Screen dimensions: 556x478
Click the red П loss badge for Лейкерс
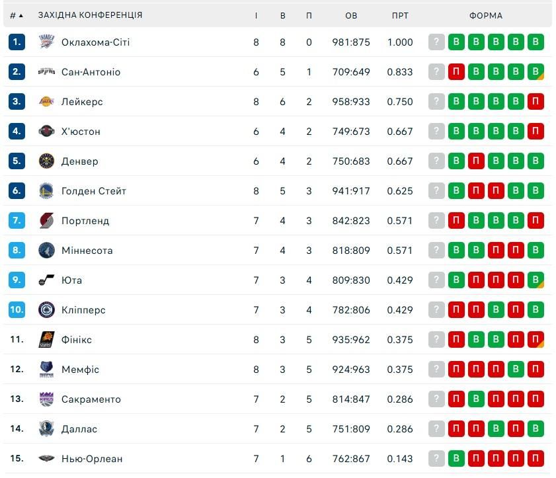point(536,101)
